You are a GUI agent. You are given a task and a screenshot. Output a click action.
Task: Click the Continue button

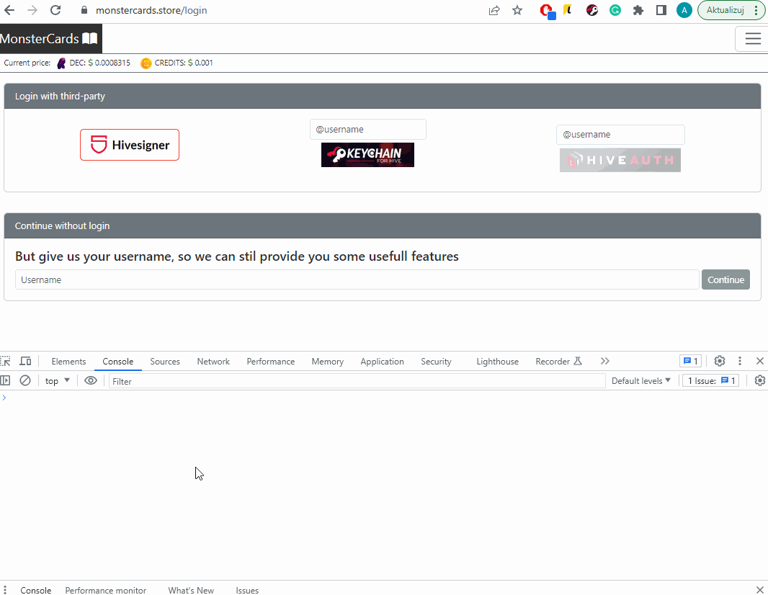(x=726, y=279)
